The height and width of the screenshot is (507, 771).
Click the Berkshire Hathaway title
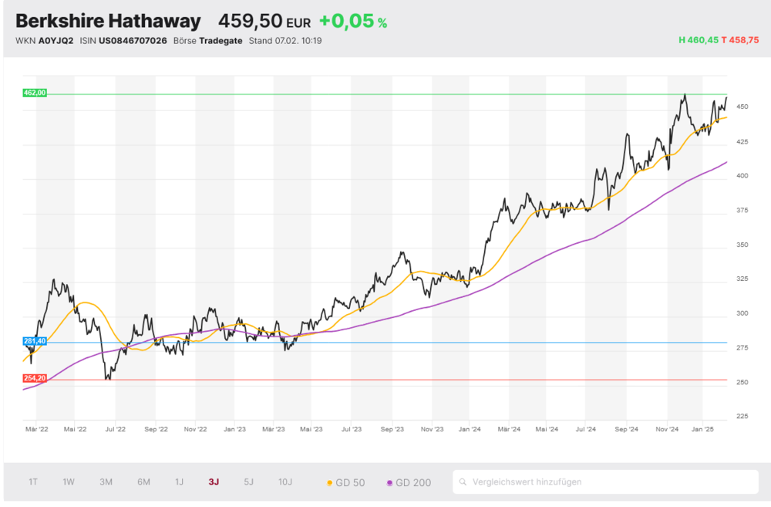(x=108, y=21)
